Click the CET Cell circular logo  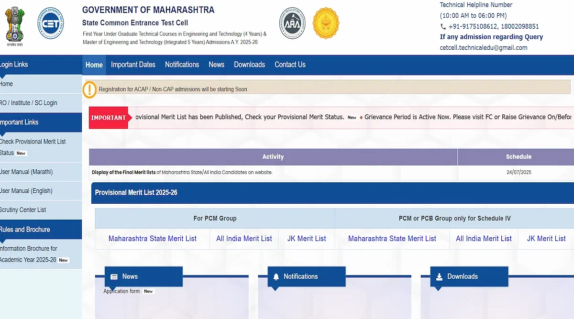(50, 23)
